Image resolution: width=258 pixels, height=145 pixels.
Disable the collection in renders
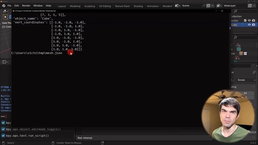pyautogui.click(x=254, y=21)
